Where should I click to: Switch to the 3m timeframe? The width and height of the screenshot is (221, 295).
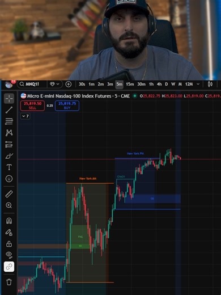[110, 84]
